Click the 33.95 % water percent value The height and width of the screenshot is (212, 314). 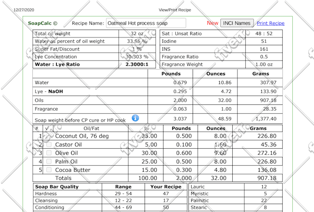(137, 41)
